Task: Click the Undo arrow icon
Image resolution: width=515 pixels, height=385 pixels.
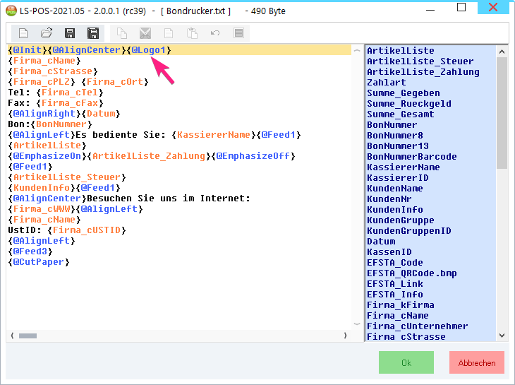Action: 215,33
